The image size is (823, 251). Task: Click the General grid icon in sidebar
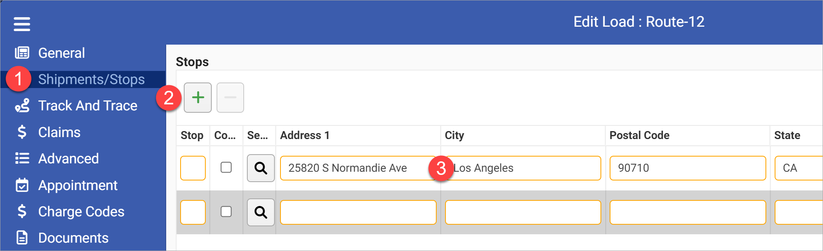pyautogui.click(x=22, y=52)
